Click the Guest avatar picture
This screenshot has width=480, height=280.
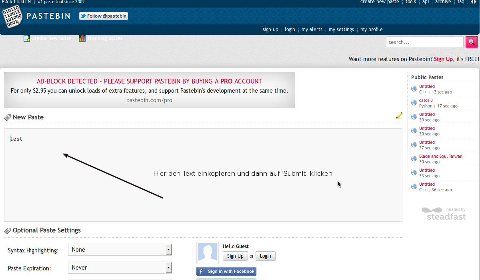tap(208, 252)
